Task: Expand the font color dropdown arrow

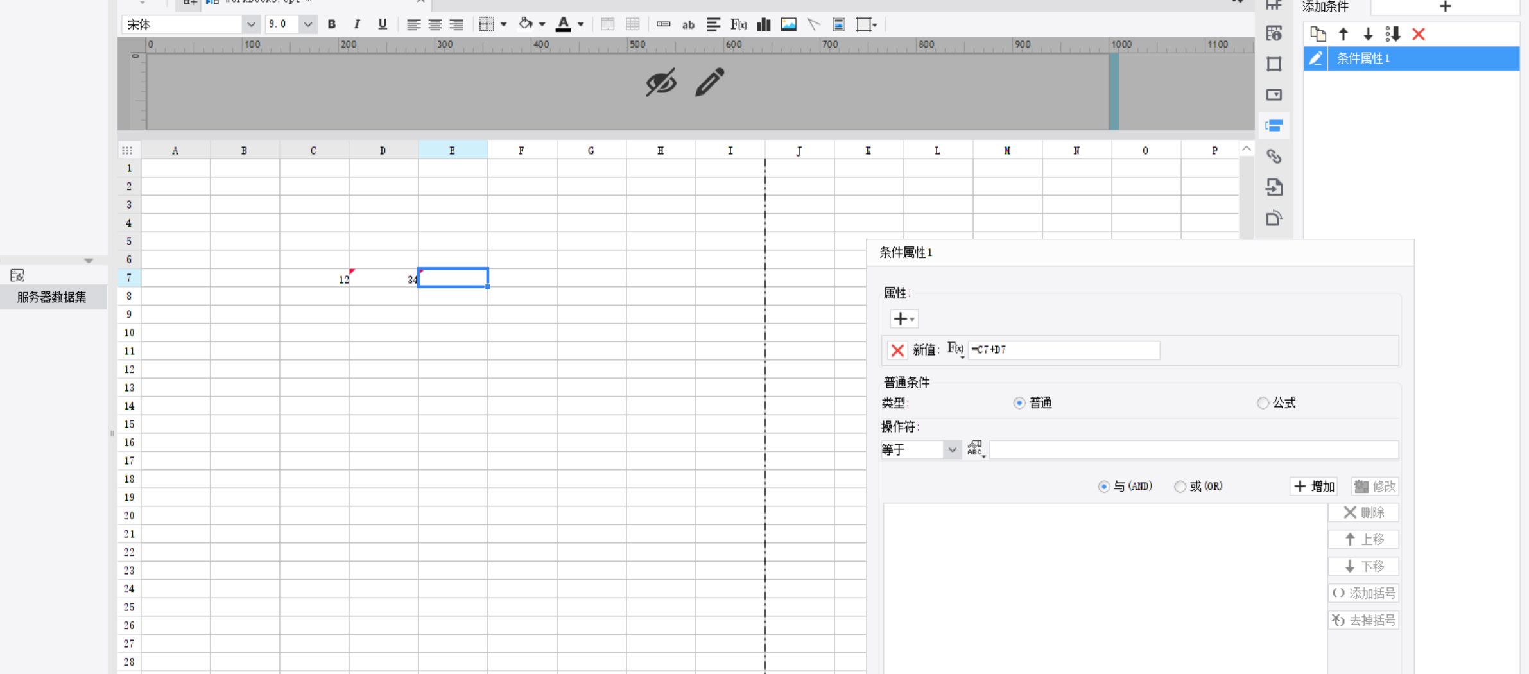Action: 580,24
